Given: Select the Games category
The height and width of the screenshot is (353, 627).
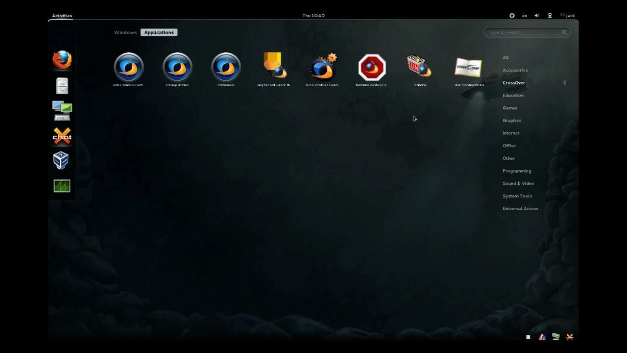Looking at the screenshot, I should pos(510,108).
